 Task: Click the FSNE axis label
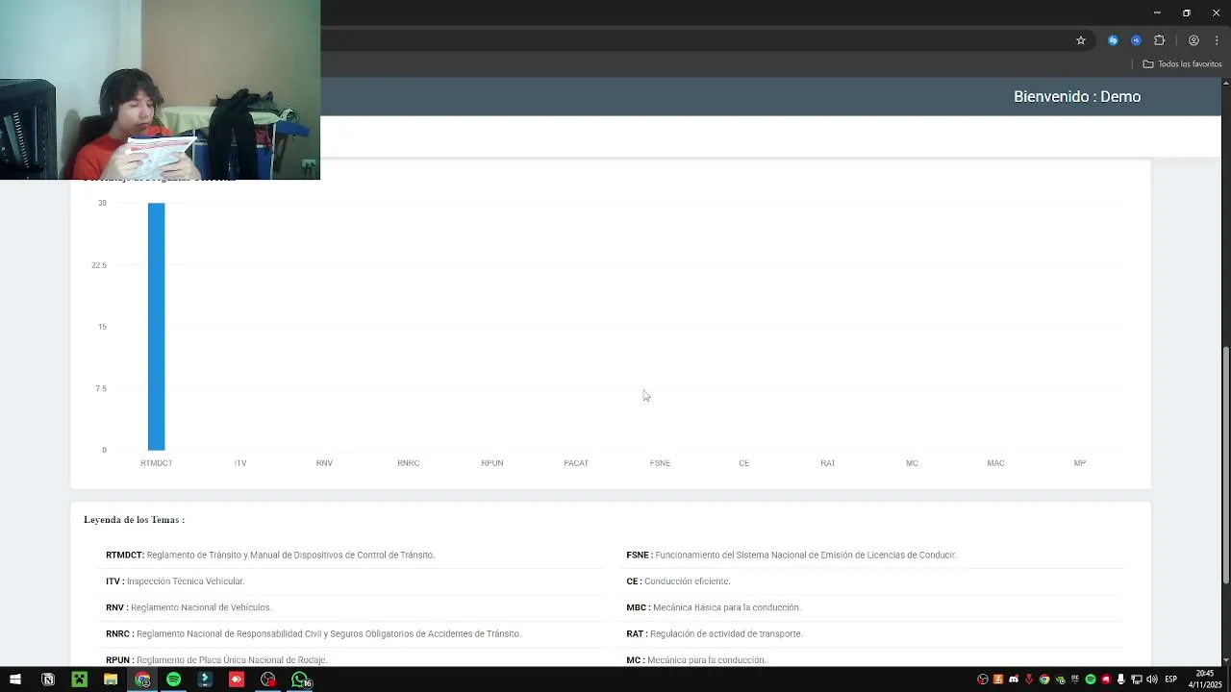click(x=660, y=463)
